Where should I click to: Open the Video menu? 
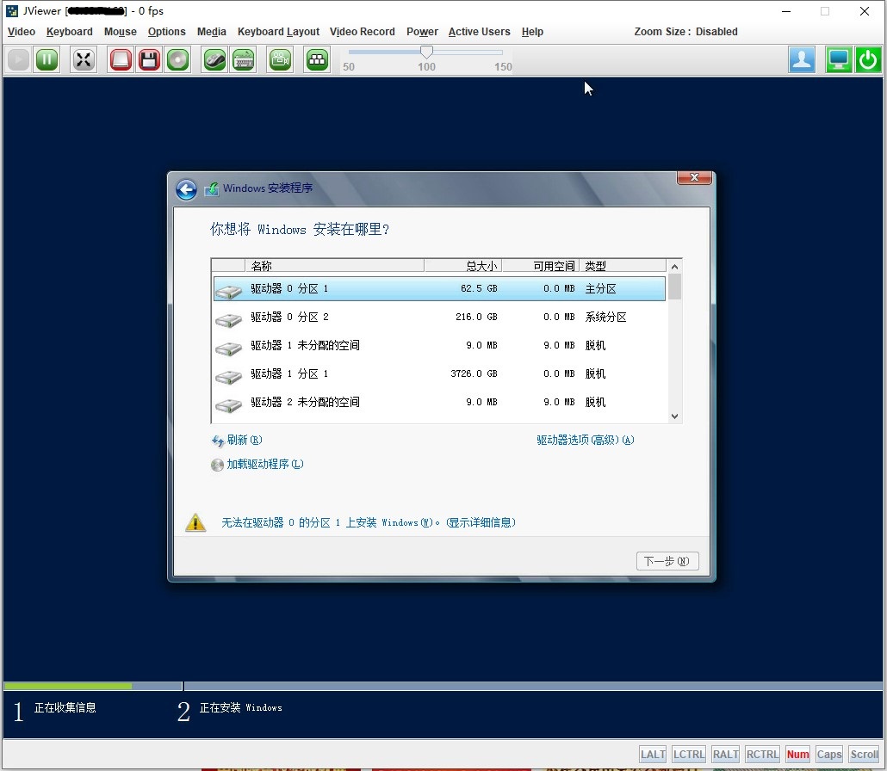coord(22,32)
